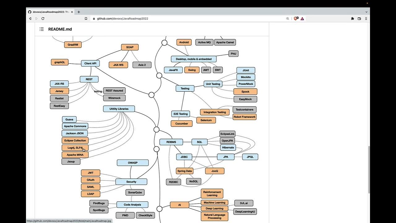396x223 pixels.
Task: Click the Jackson JSON node
Action: pos(75,133)
